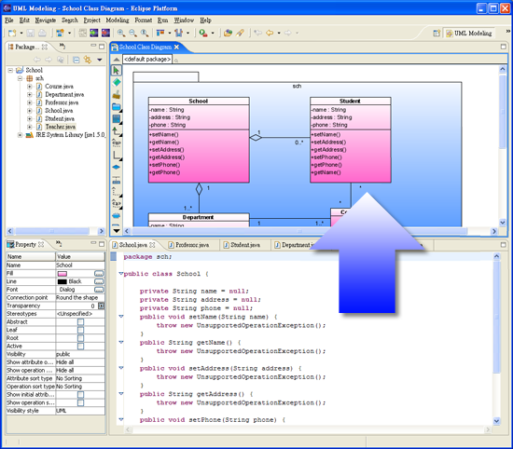The image size is (513, 449).
Task: Open the dropdown beside Run icon
Action: click(x=213, y=33)
